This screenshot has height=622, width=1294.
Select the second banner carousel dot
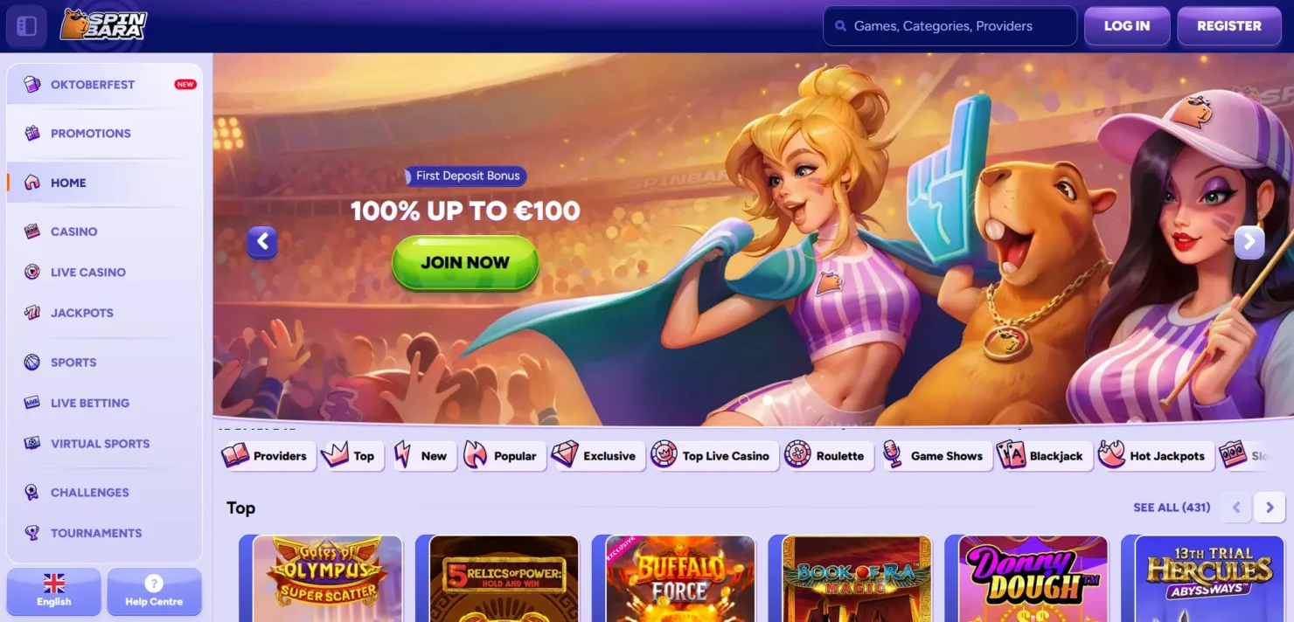point(768,400)
